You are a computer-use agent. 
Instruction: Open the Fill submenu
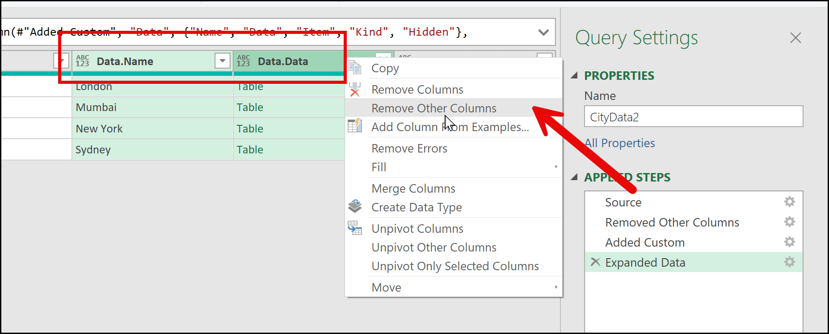[x=379, y=167]
